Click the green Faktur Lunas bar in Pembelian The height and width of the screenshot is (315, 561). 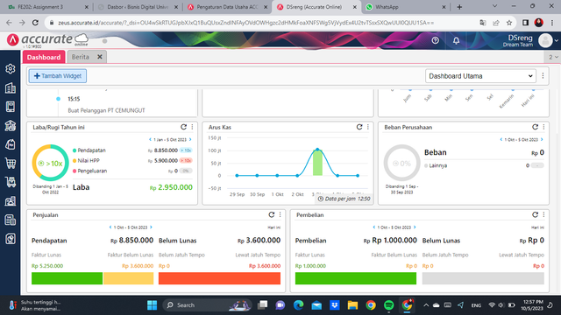(356, 278)
